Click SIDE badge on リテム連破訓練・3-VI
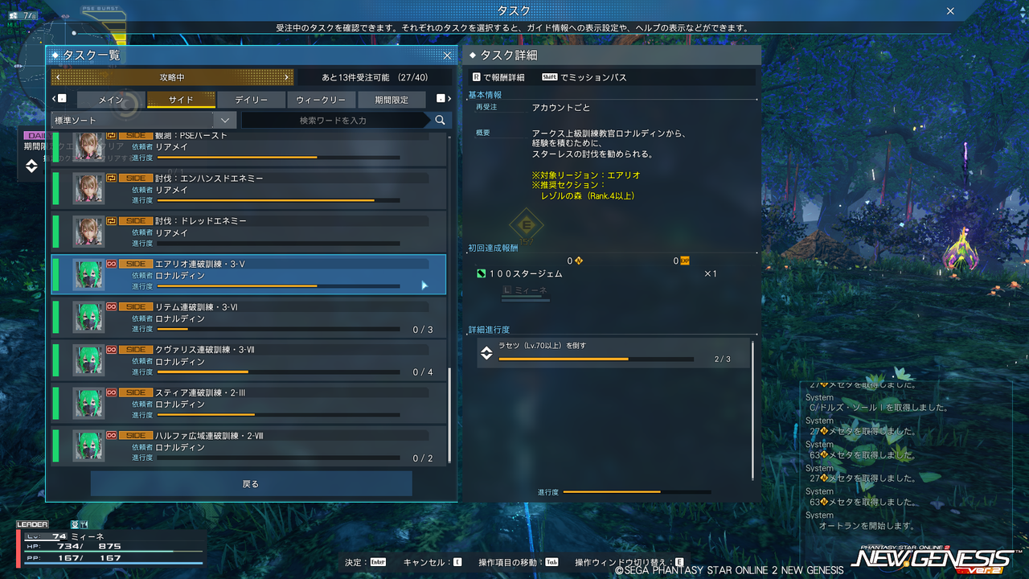 (136, 306)
